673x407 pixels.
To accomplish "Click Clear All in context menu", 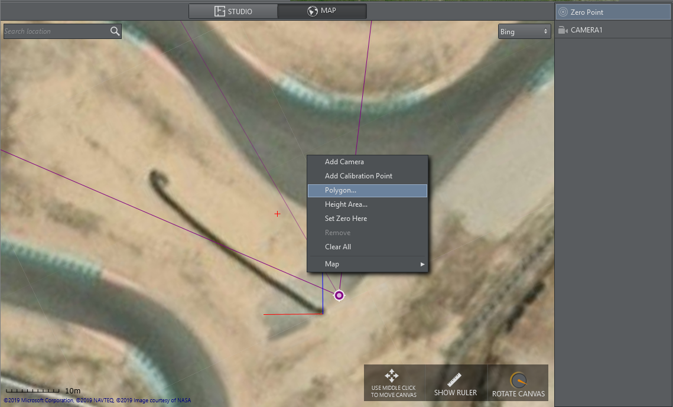I will (x=338, y=247).
